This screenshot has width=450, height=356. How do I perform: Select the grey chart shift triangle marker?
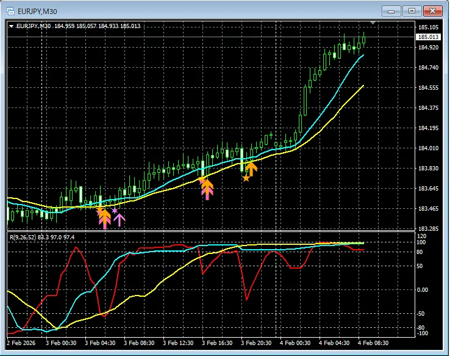373,24
